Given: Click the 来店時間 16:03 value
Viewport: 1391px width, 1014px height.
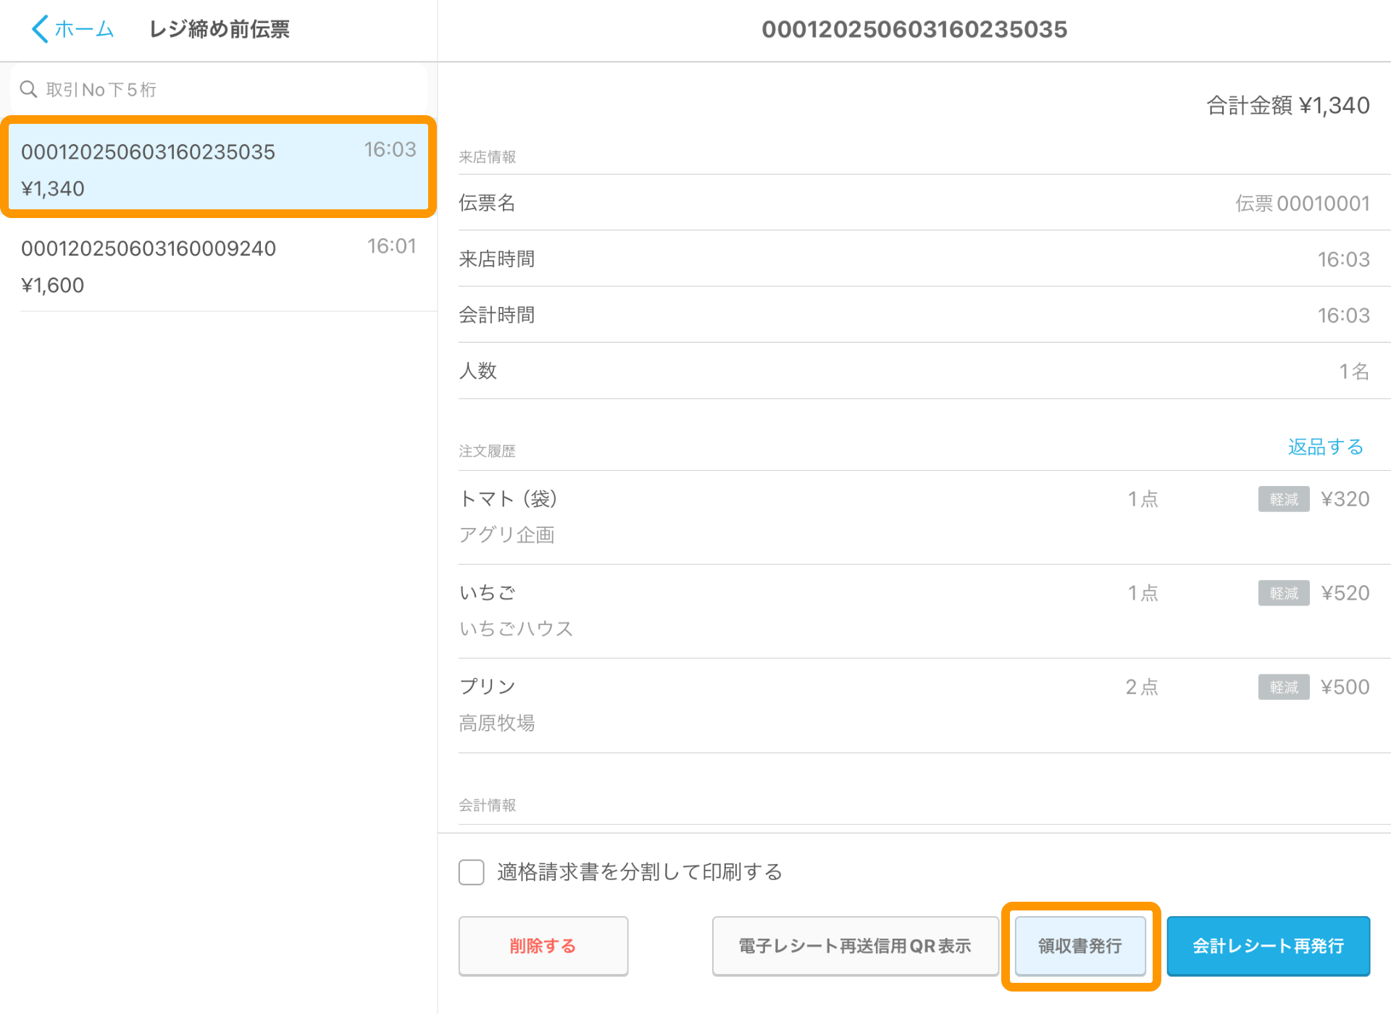Looking at the screenshot, I should [x=1344, y=259].
